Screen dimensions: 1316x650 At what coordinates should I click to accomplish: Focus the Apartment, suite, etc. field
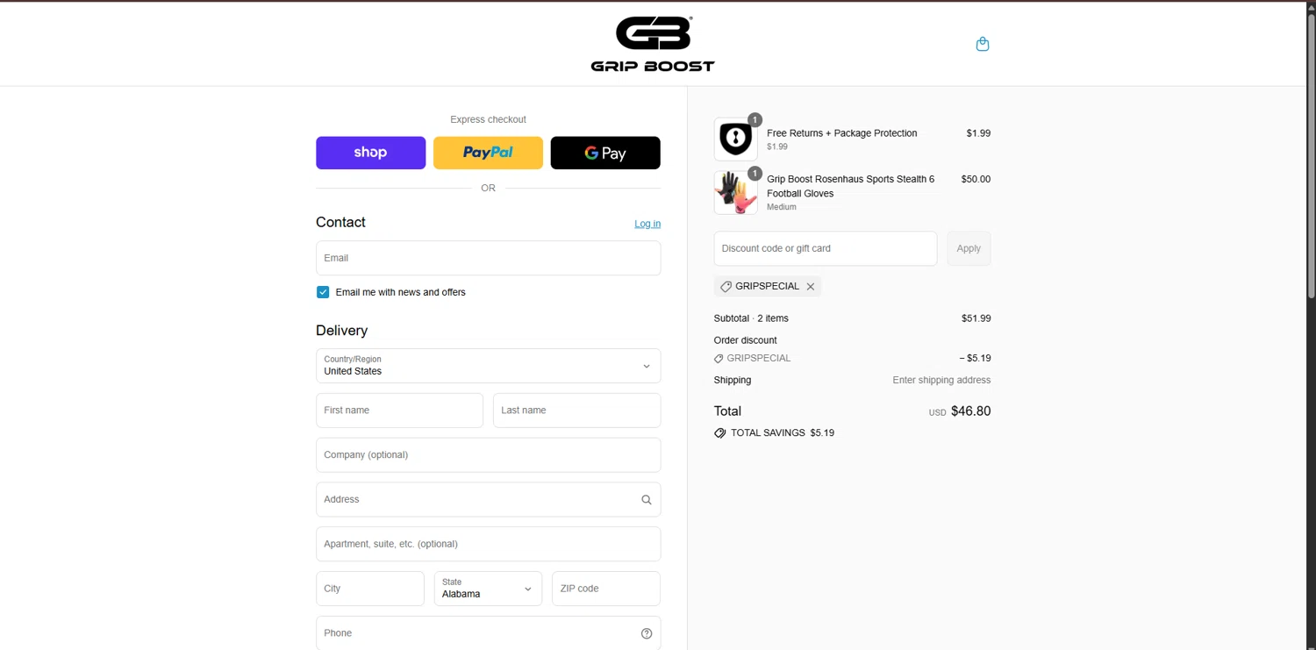click(488, 544)
